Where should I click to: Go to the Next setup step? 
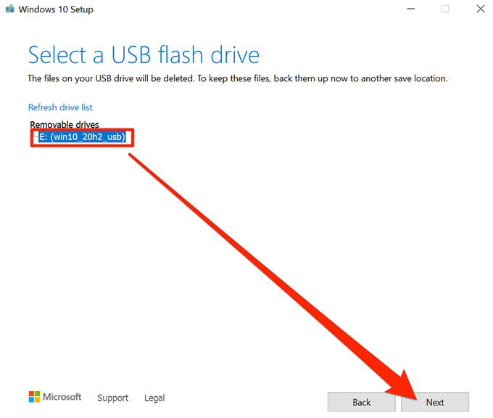click(435, 402)
